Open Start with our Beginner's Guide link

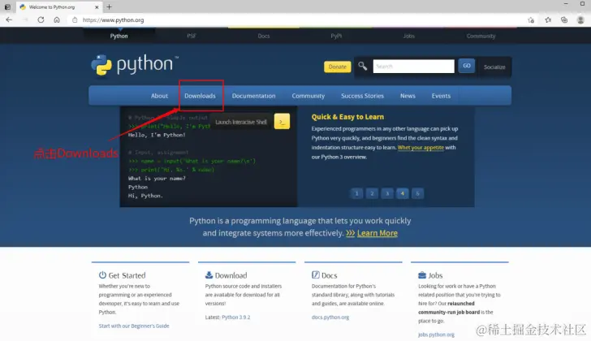tap(134, 326)
